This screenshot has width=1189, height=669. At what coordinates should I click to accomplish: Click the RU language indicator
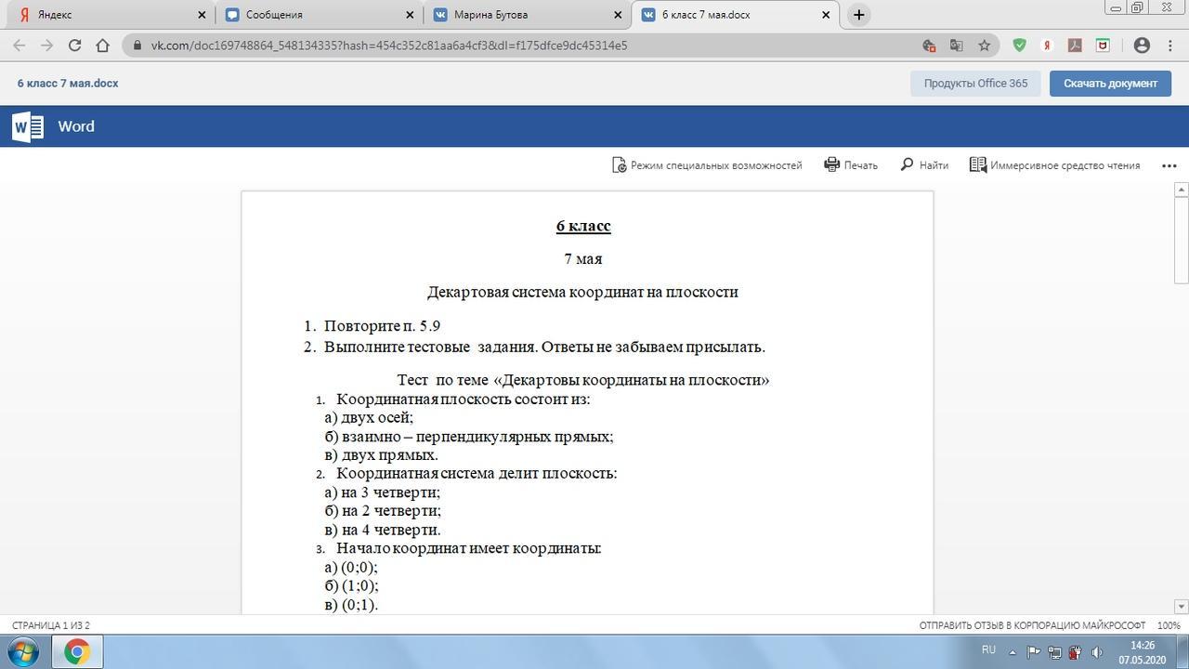(x=988, y=649)
